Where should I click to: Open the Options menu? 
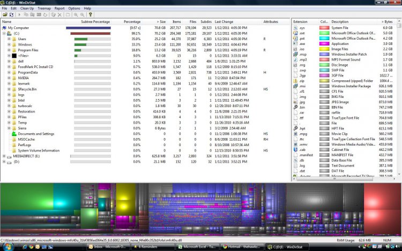[x=74, y=9]
